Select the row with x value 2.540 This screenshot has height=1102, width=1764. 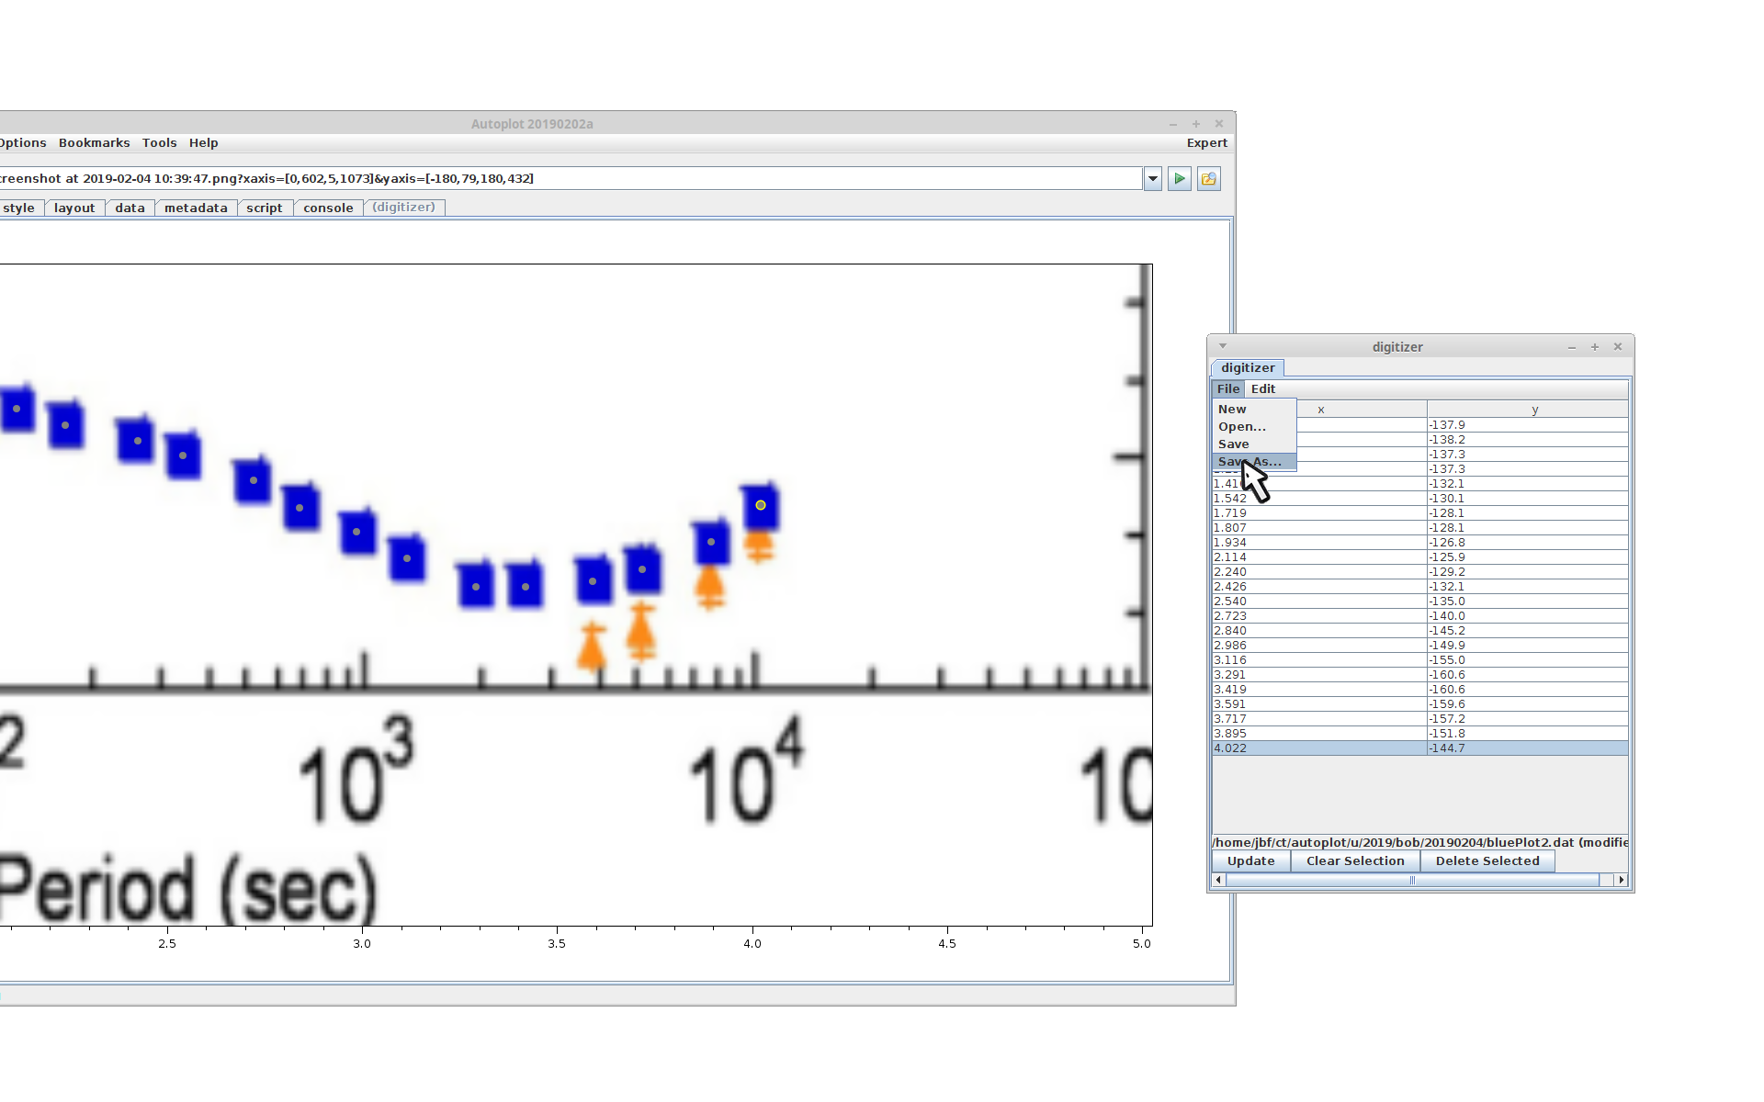[x=1419, y=602]
